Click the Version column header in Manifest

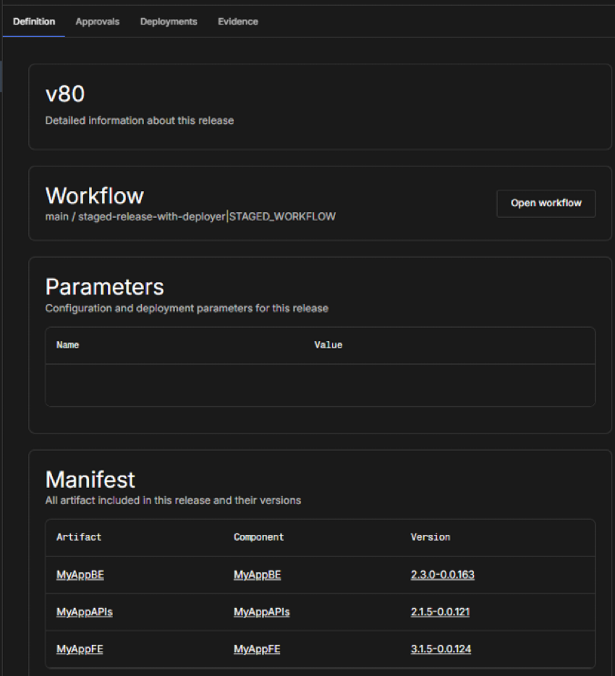pos(430,537)
